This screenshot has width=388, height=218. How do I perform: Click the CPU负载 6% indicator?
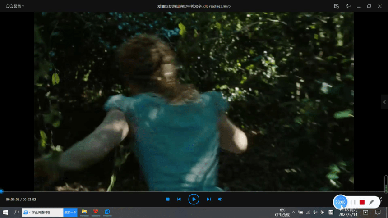(x=282, y=212)
